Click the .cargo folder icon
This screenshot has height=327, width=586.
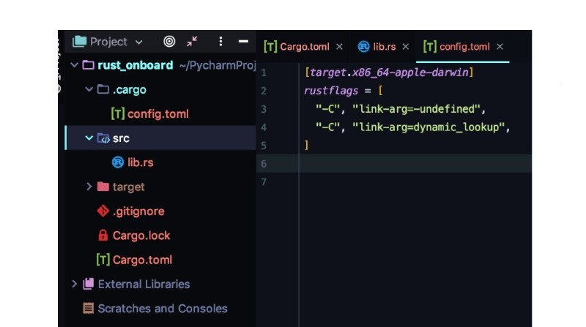point(103,89)
